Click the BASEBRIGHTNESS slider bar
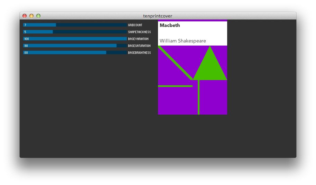The height and width of the screenshot is (185, 316). (75, 52)
